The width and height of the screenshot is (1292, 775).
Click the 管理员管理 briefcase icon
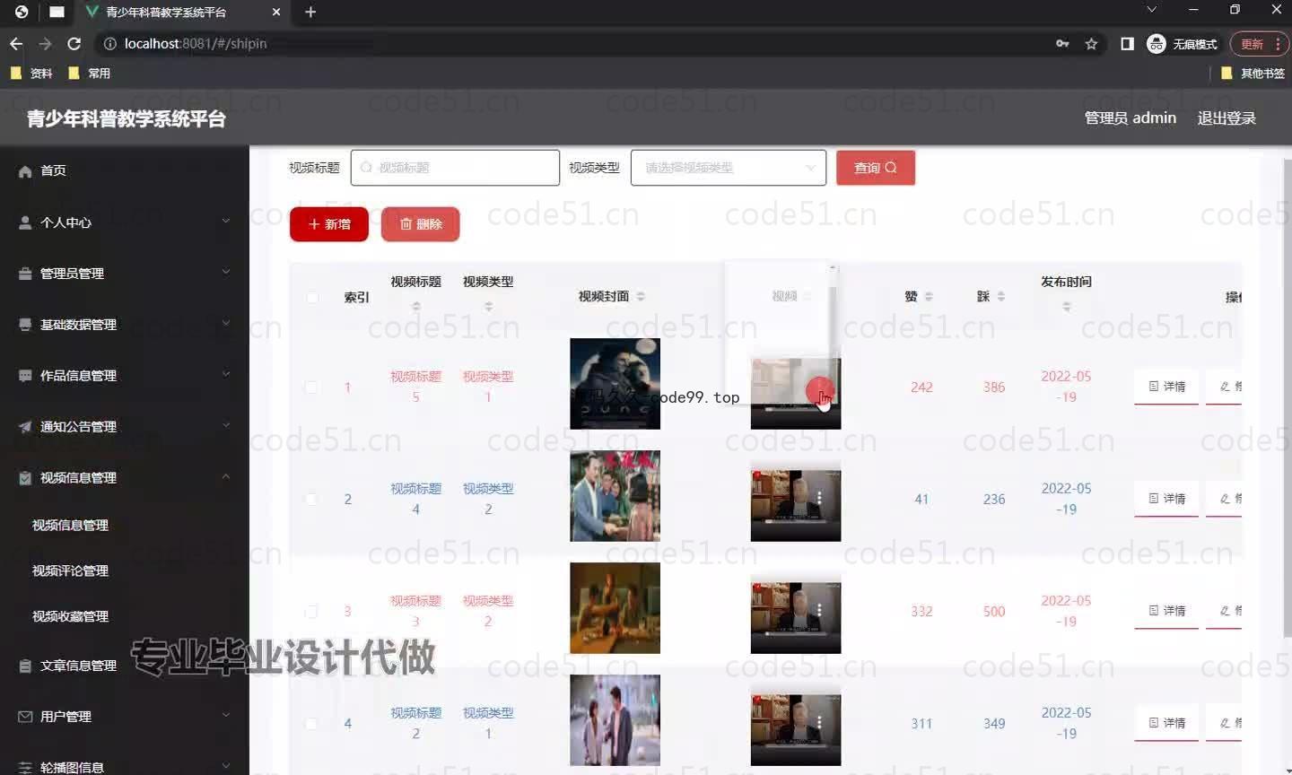(25, 274)
